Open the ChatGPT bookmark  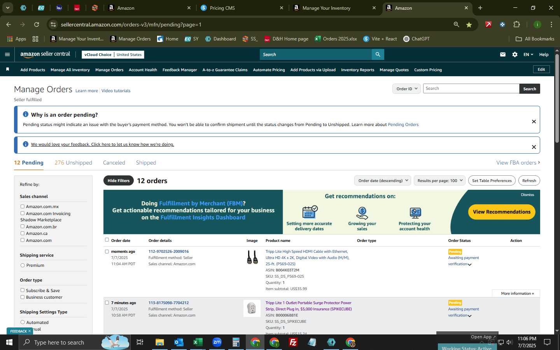416,39
